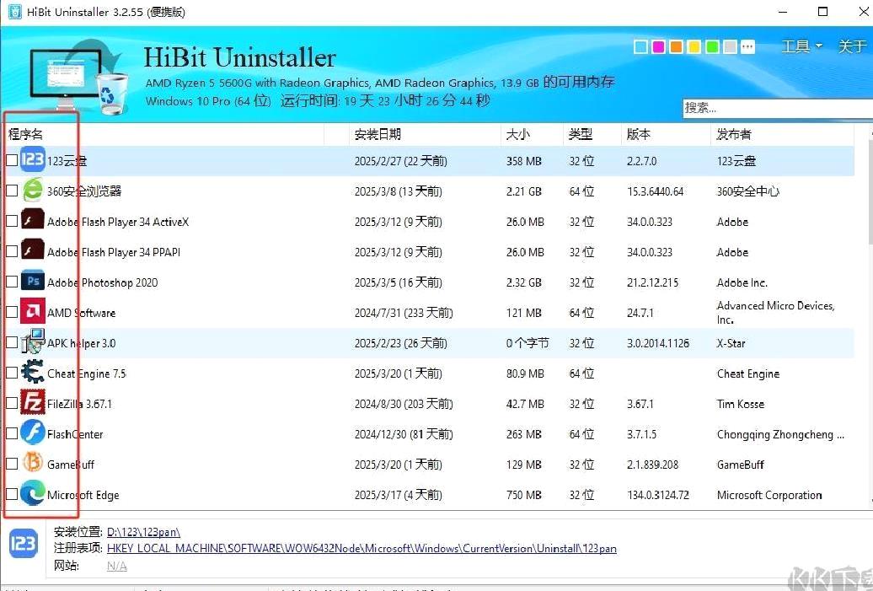
Task: Open the 工具 dropdown menu
Action: [801, 46]
